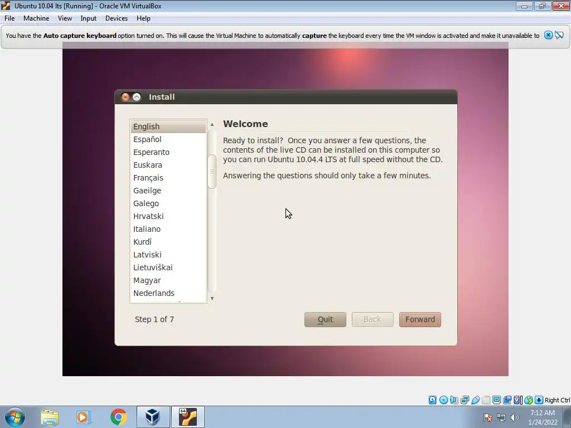Click the taskbar clock showing 7:12 AM

click(x=543, y=417)
